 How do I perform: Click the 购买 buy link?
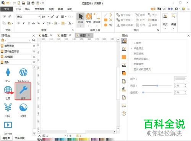click(153, 9)
